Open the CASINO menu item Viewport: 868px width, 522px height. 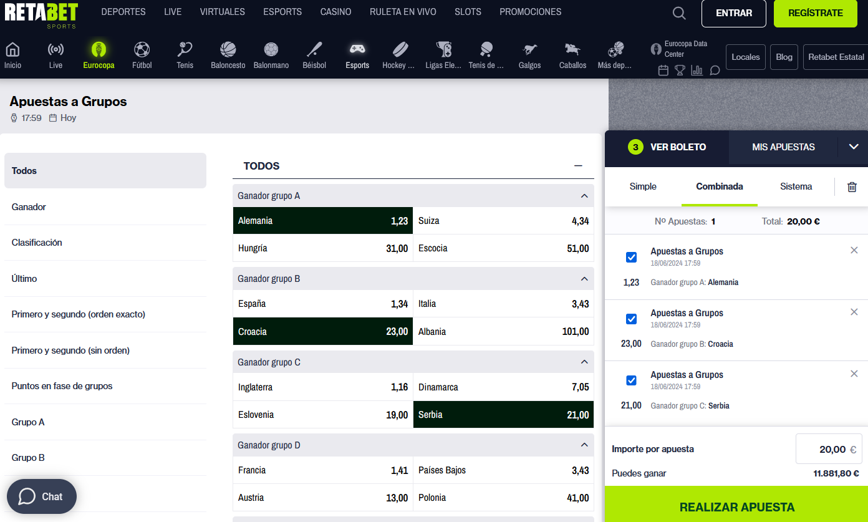335,12
